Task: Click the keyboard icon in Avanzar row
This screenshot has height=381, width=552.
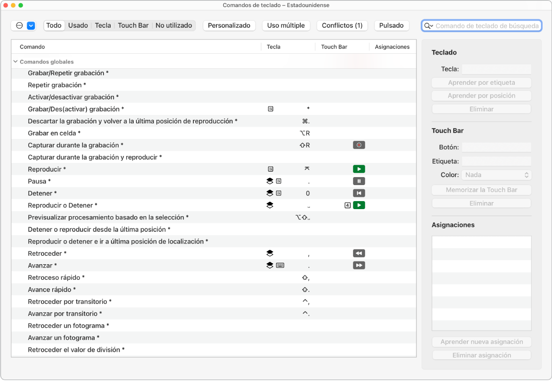Action: click(280, 266)
